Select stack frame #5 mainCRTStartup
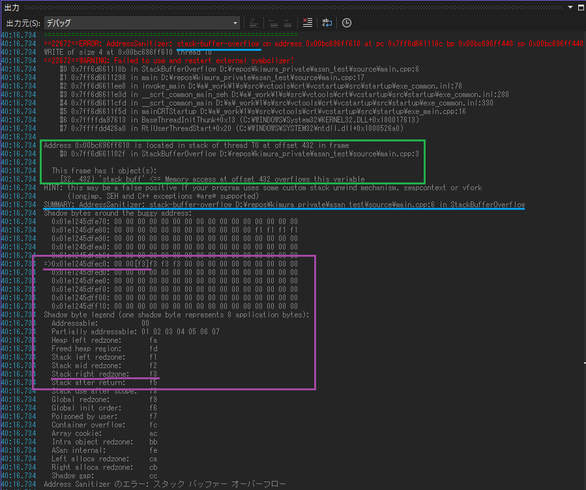586x490 pixels. point(263,111)
